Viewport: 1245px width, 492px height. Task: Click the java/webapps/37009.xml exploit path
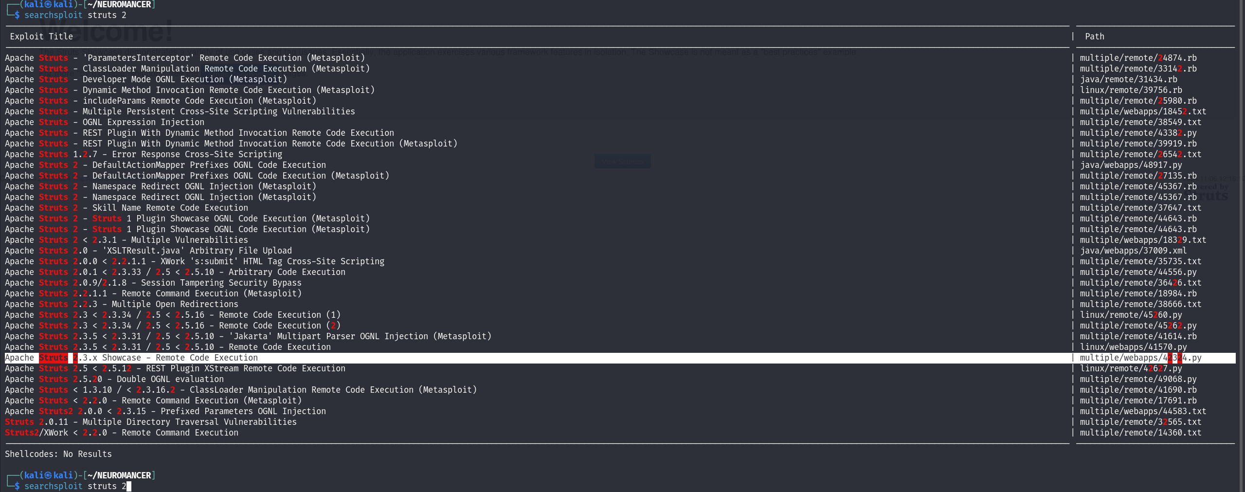(1133, 251)
